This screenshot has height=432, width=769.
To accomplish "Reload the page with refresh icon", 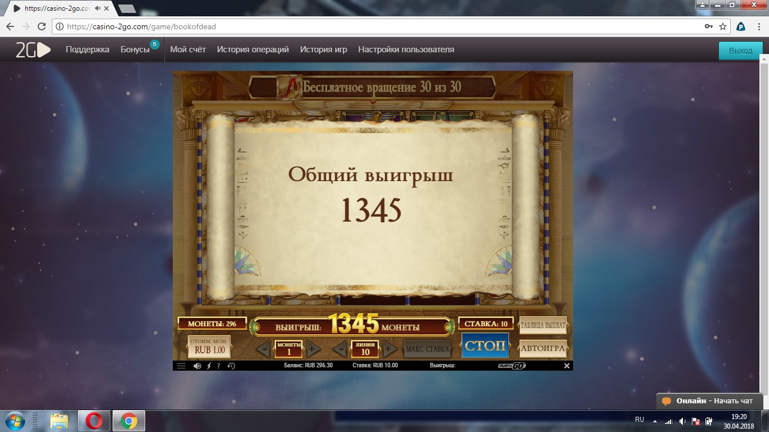I will [x=42, y=26].
